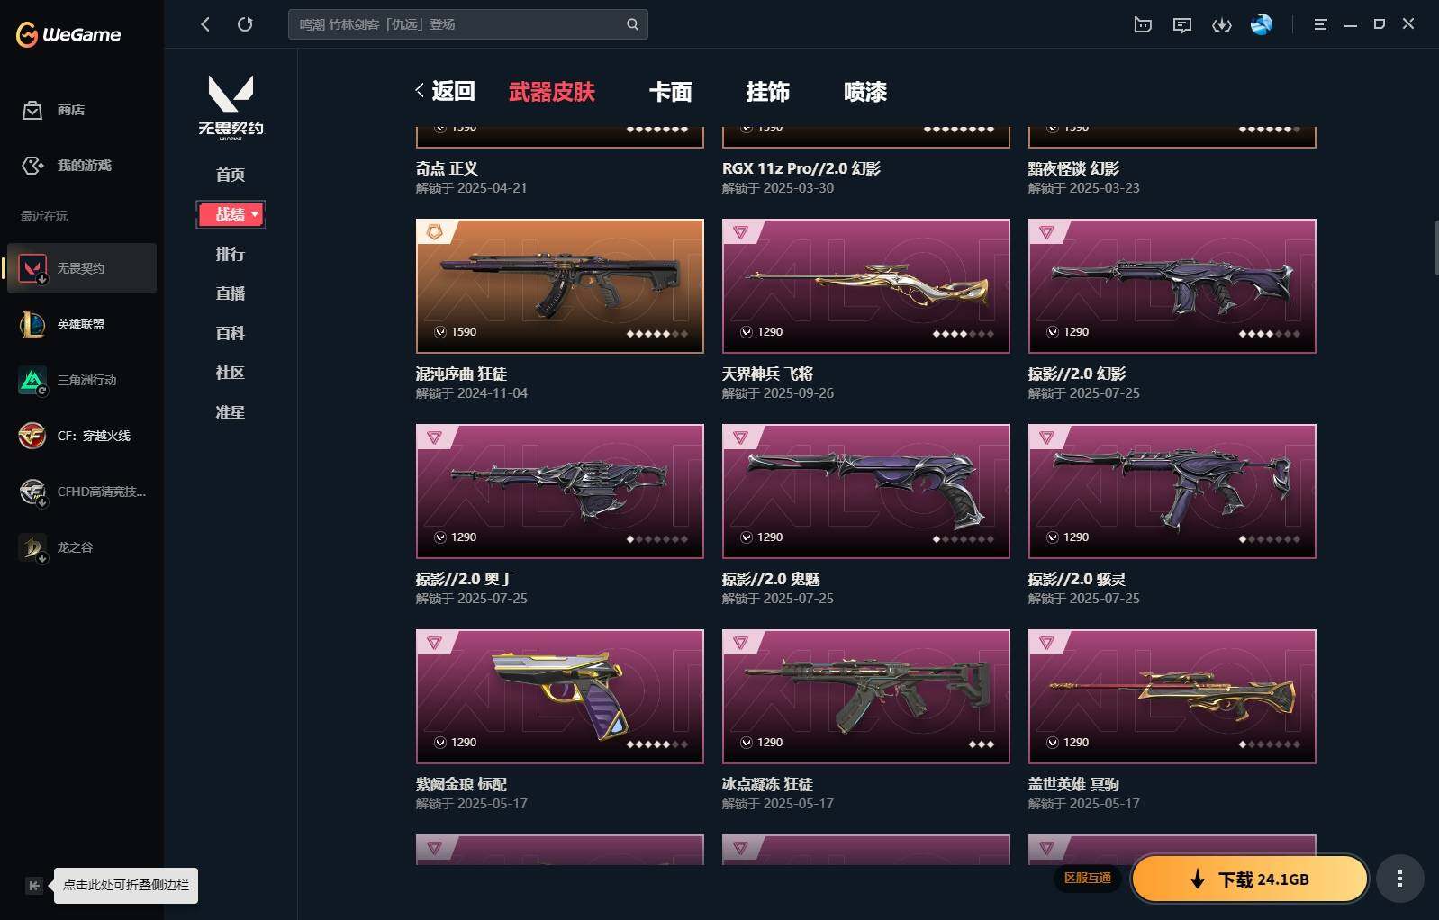Switch to the 挂饰 tab
The image size is (1439, 920).
tap(768, 92)
